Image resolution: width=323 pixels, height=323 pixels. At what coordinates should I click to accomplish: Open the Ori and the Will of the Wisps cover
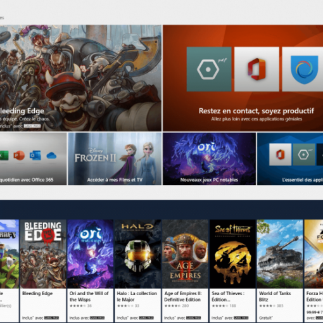click(x=91, y=254)
